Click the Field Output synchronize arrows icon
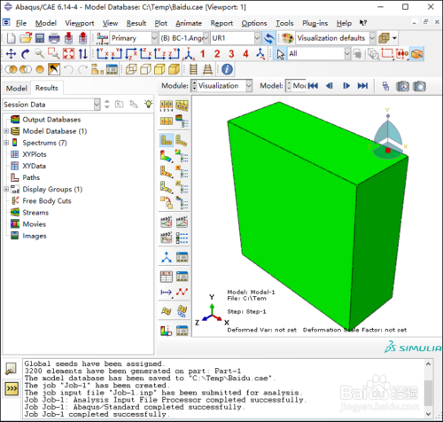Screen dimensions: 443x422 (x=268, y=38)
